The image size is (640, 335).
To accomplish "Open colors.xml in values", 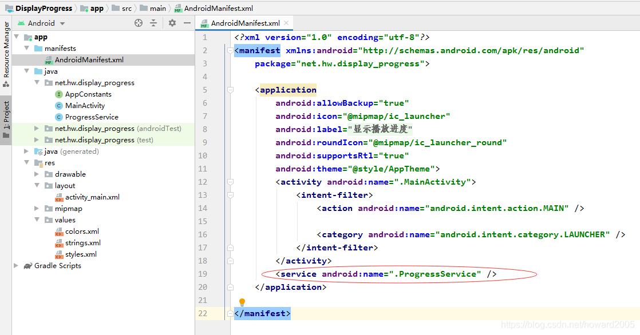I will pos(82,231).
